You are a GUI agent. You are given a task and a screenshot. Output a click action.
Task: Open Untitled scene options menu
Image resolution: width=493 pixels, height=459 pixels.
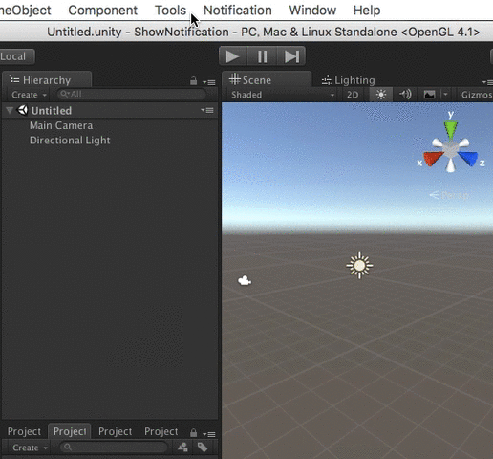(x=207, y=110)
